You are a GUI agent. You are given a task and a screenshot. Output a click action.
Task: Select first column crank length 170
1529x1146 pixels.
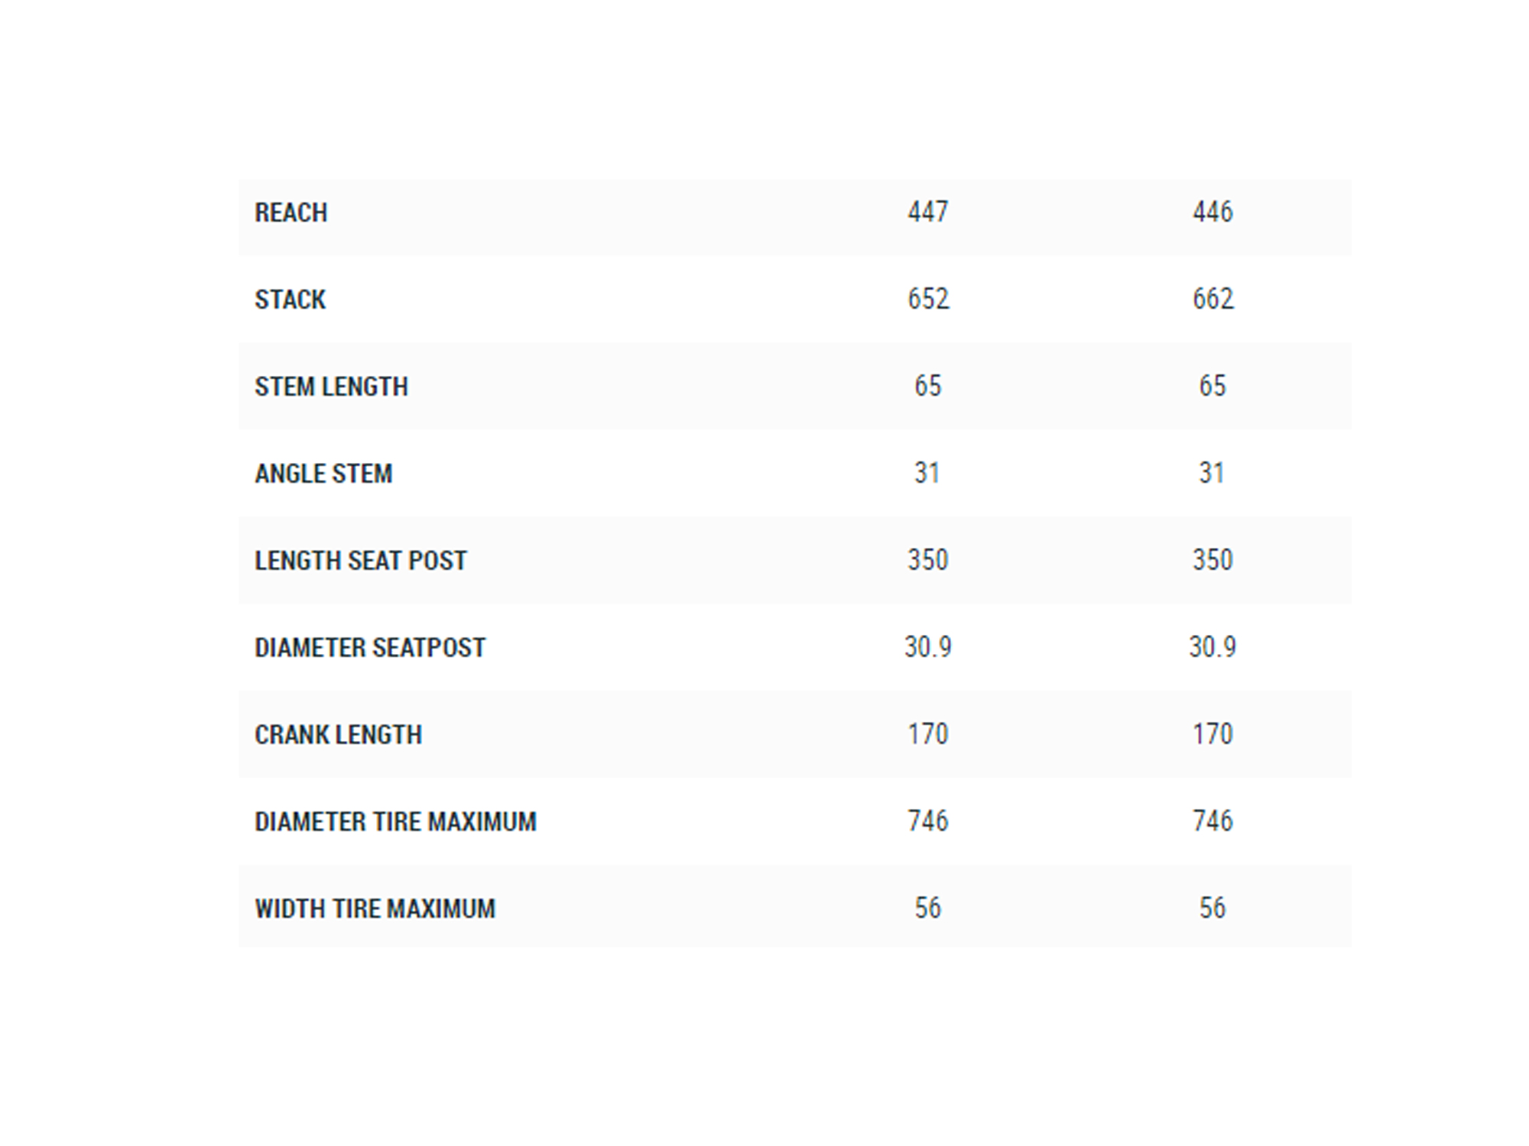(927, 734)
